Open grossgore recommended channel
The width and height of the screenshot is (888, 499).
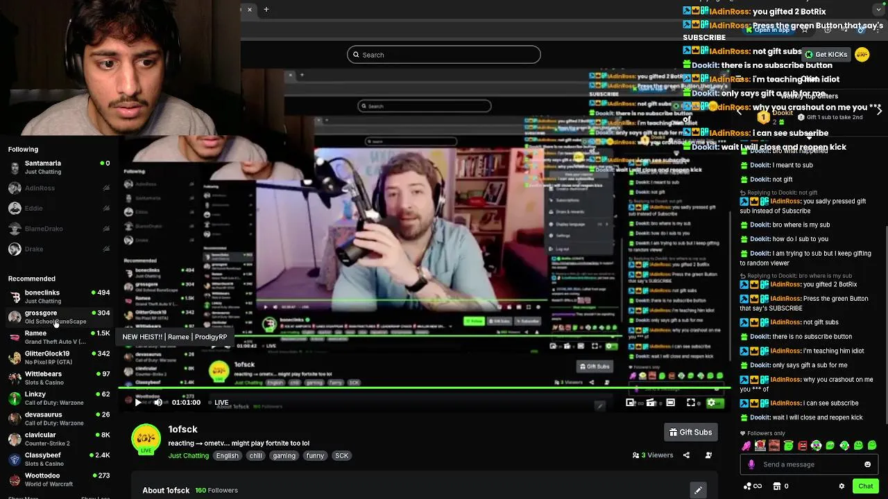coord(58,317)
